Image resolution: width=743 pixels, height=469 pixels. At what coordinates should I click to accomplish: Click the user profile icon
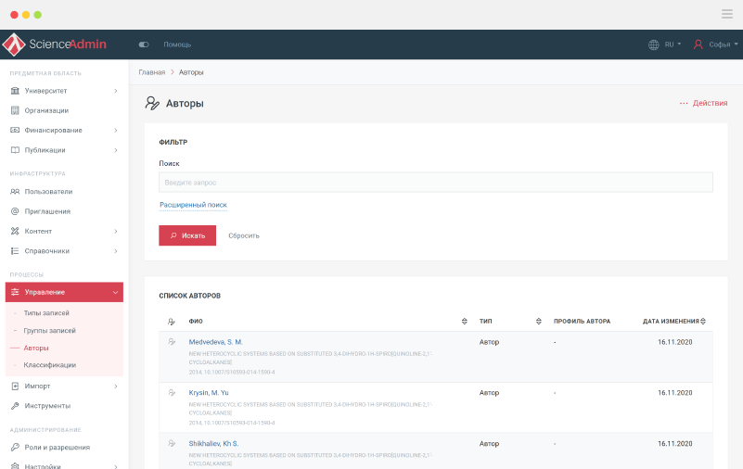pyautogui.click(x=698, y=44)
